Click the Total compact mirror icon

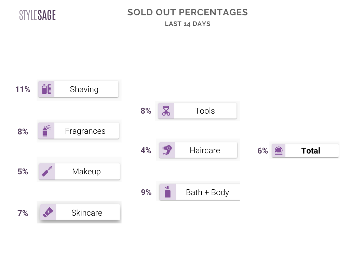coord(279,151)
